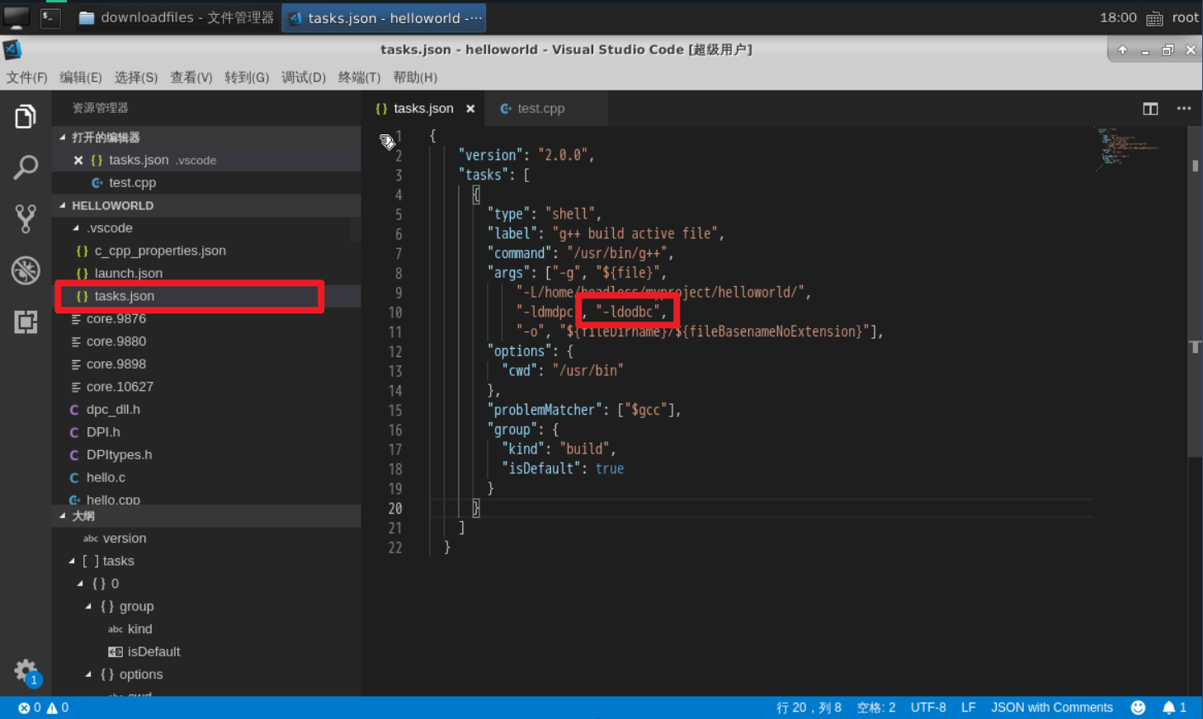Open hello.c in explorer

click(x=206, y=477)
